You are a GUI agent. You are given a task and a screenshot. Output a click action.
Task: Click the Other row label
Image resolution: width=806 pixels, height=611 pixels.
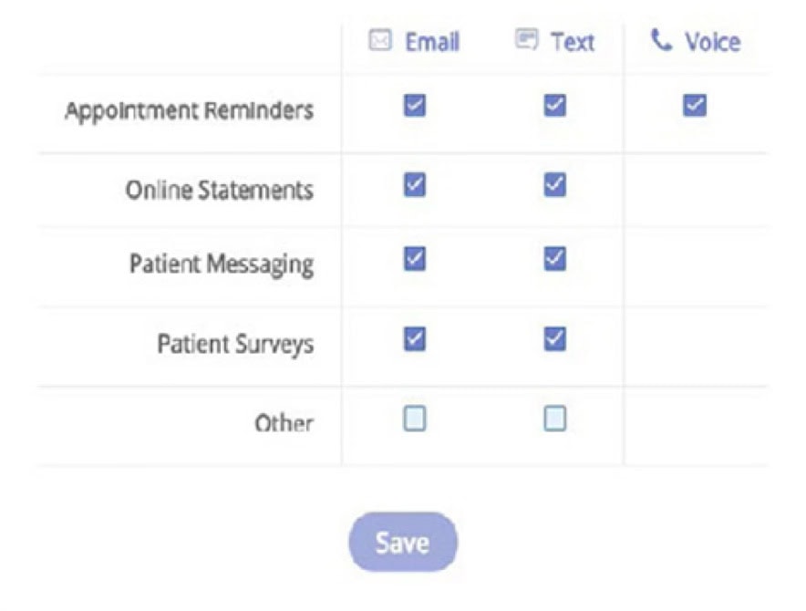pos(284,424)
